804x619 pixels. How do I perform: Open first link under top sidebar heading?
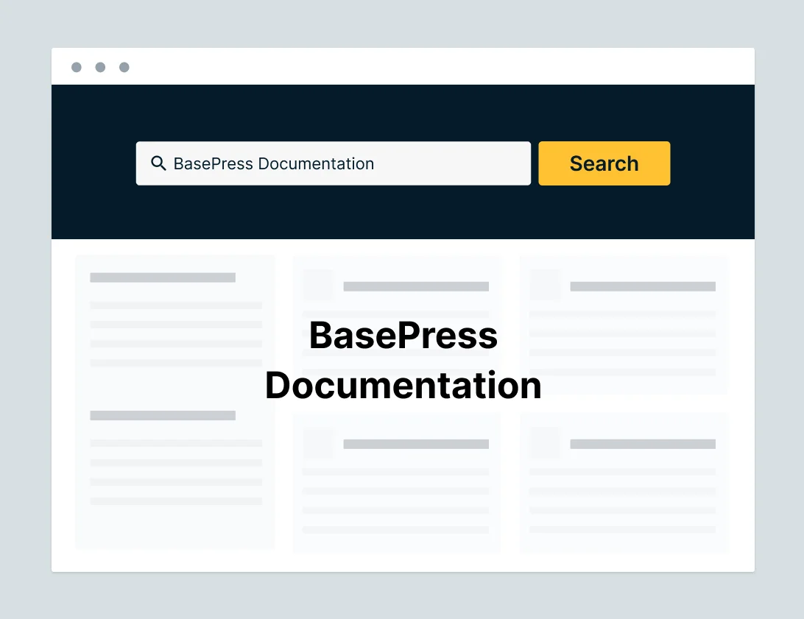tap(176, 305)
